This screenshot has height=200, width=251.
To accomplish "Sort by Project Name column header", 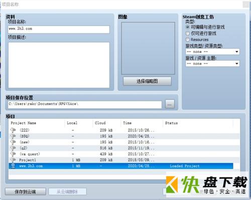I will tap(37, 123).
